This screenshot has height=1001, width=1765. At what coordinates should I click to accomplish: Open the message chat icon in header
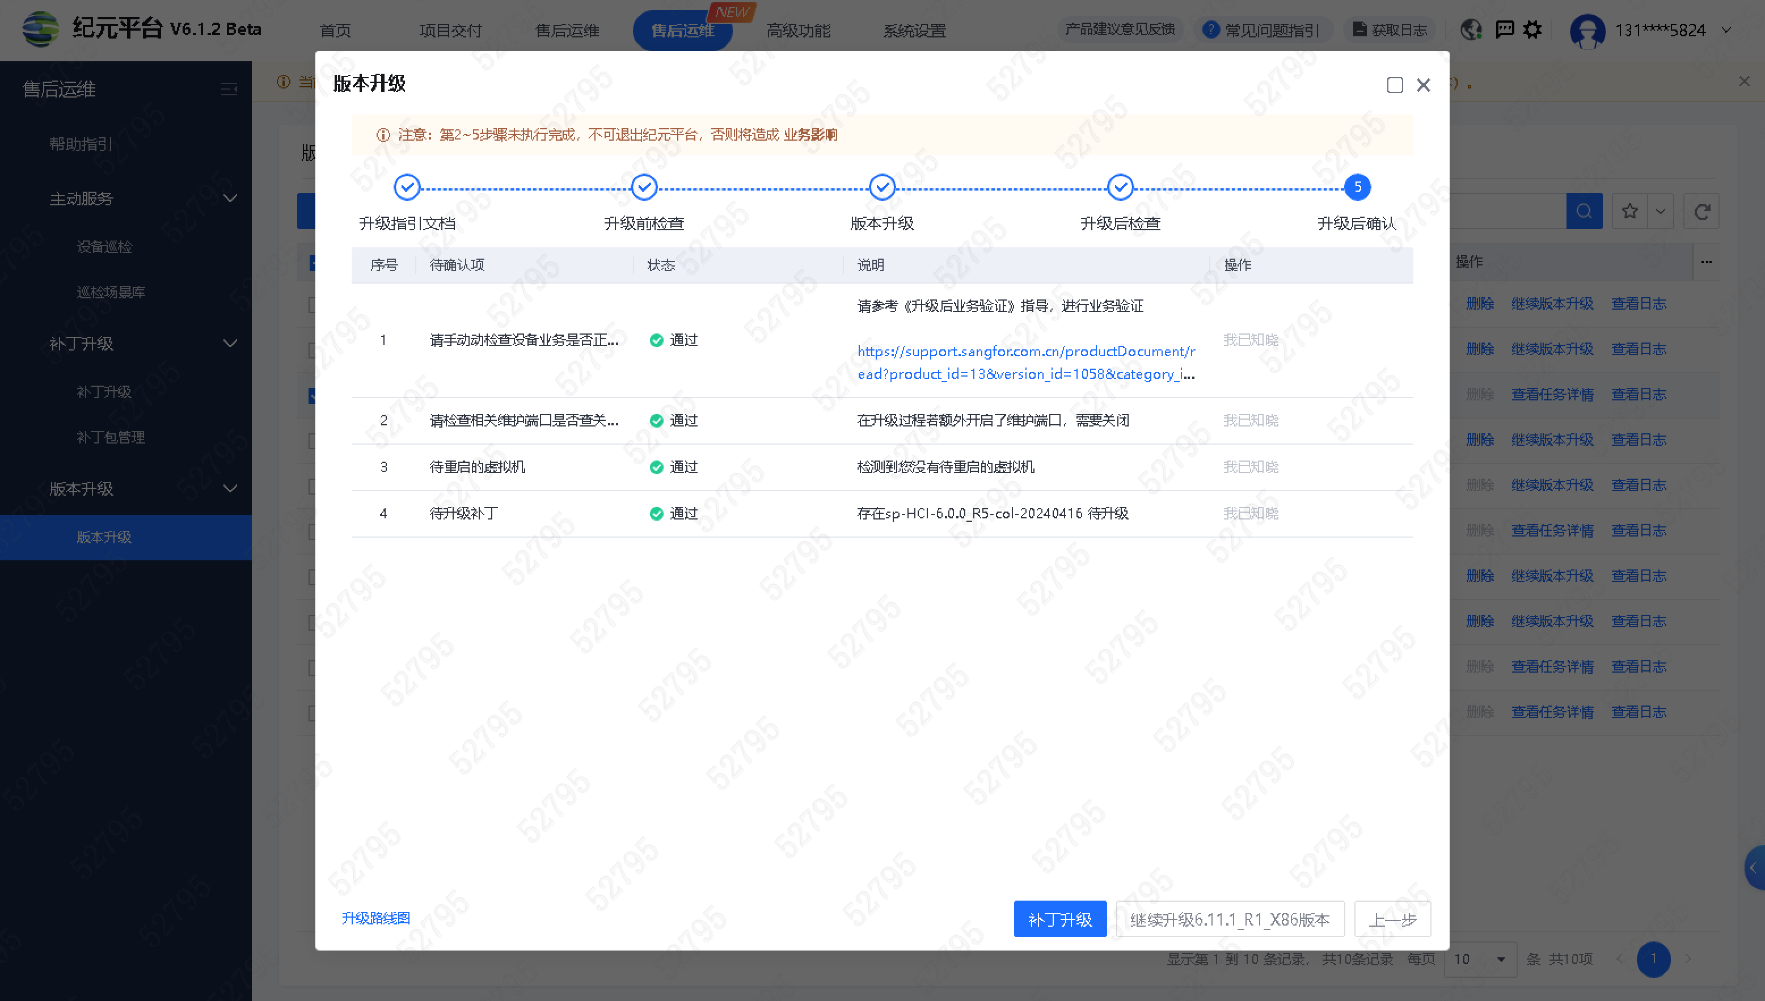pos(1505,29)
